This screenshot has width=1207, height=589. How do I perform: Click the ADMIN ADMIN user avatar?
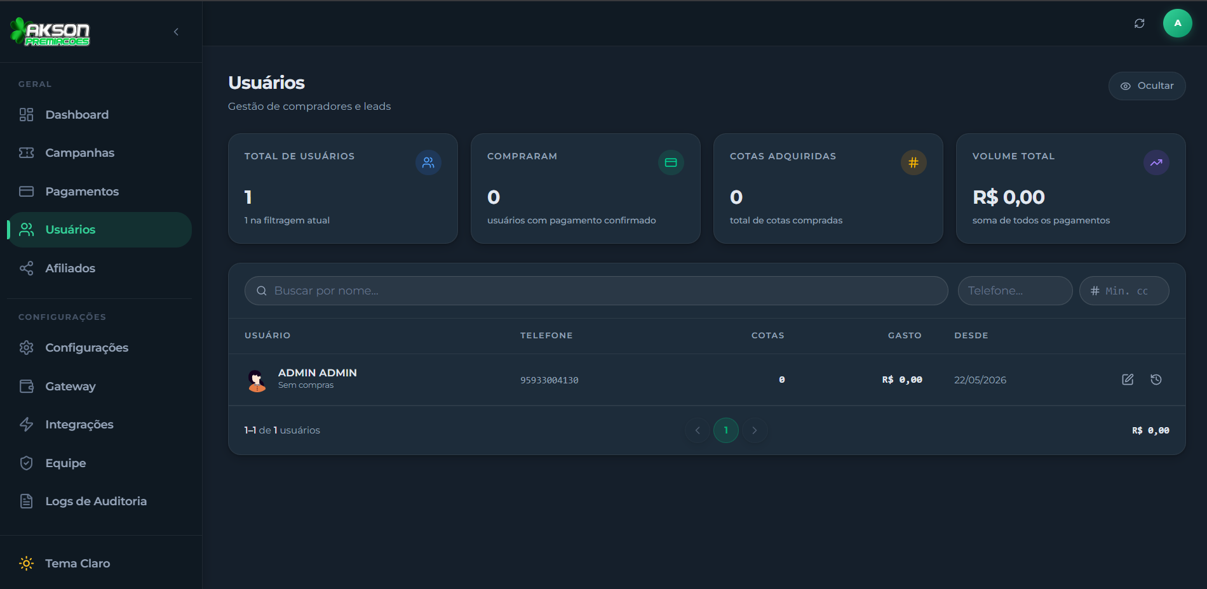[257, 380]
